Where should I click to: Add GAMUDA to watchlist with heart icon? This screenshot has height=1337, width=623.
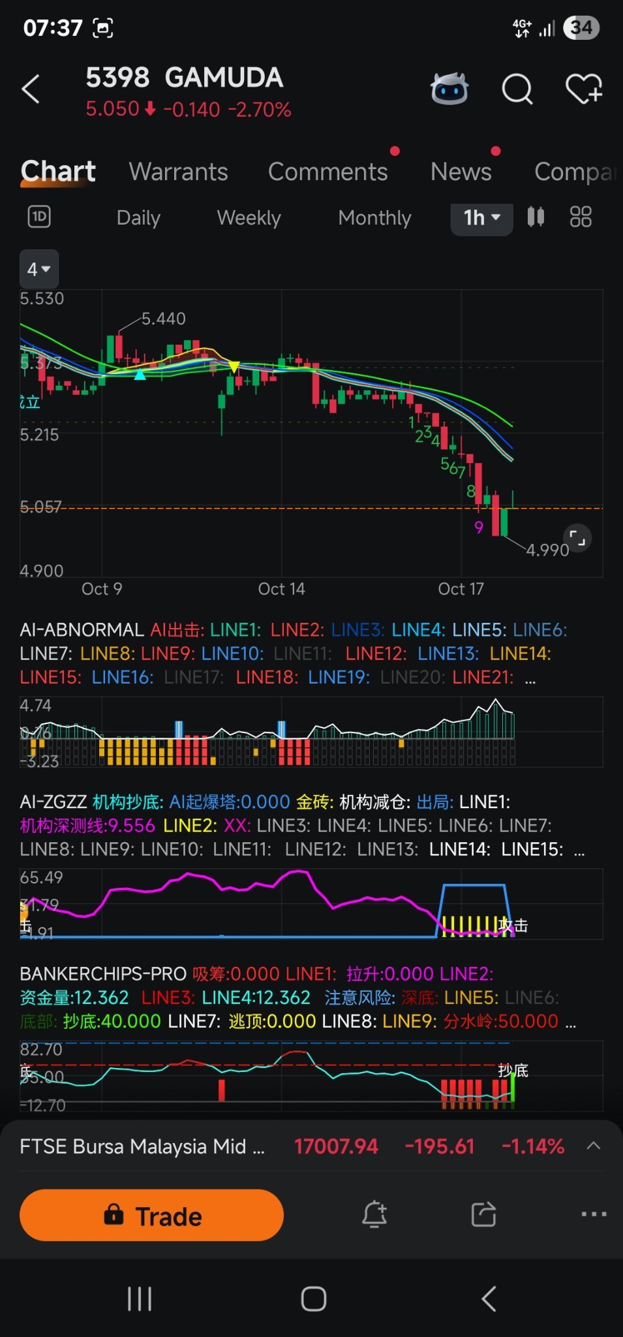(584, 89)
